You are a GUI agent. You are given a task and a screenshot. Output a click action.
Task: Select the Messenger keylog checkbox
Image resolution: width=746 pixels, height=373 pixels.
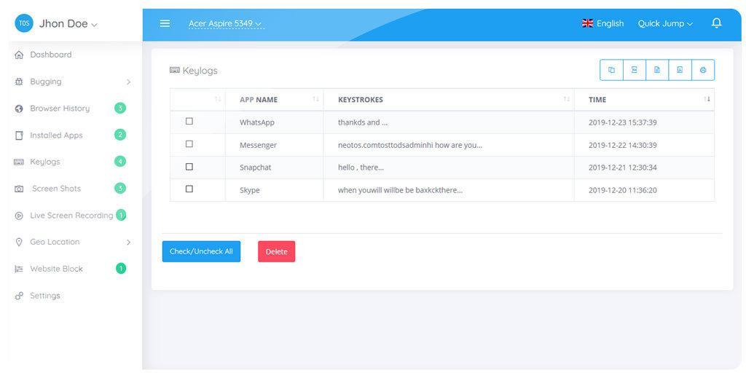click(x=189, y=144)
